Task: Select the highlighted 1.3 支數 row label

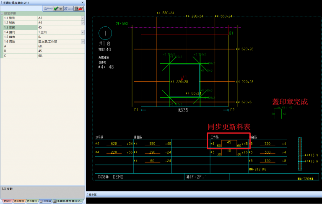Action: (x=20, y=28)
